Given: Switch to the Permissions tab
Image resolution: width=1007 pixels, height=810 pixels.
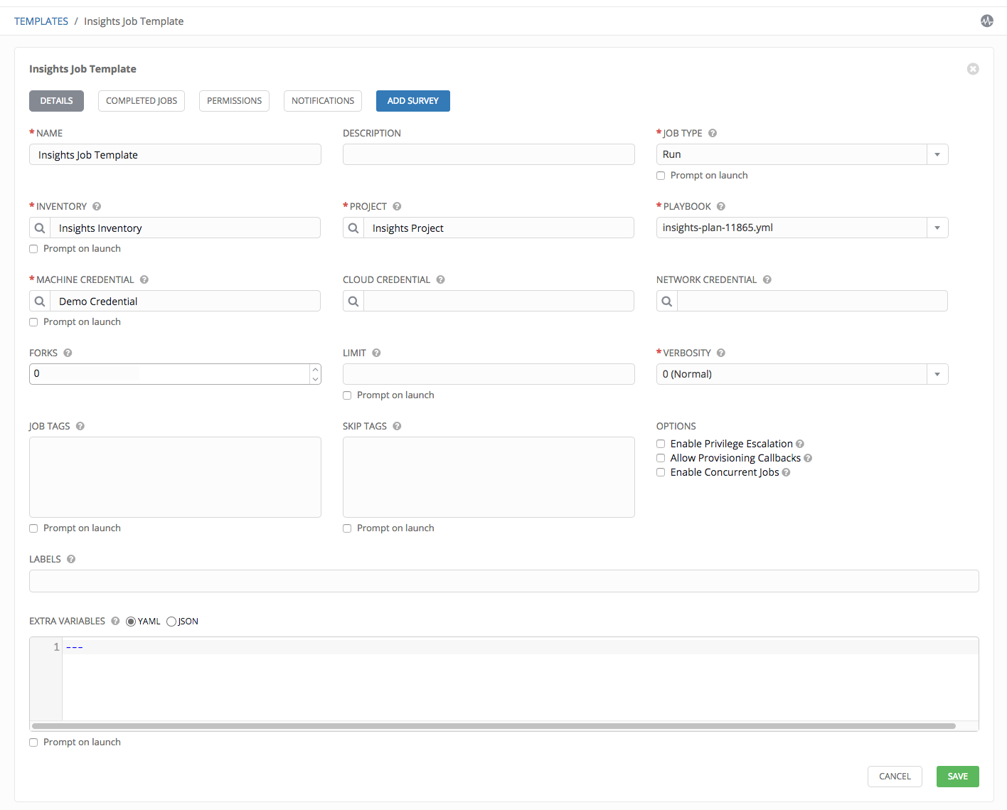Looking at the screenshot, I should pos(234,101).
